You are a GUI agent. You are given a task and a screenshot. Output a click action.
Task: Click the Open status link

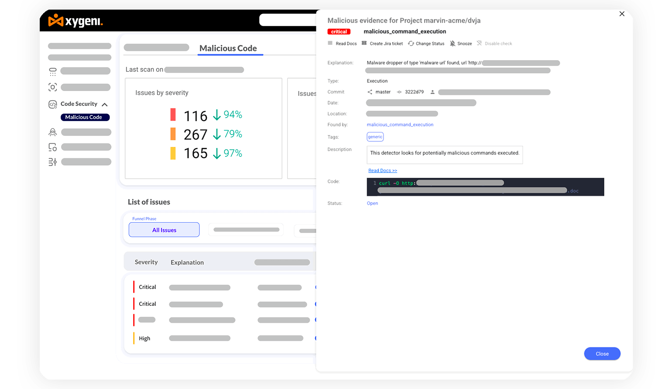tap(372, 203)
